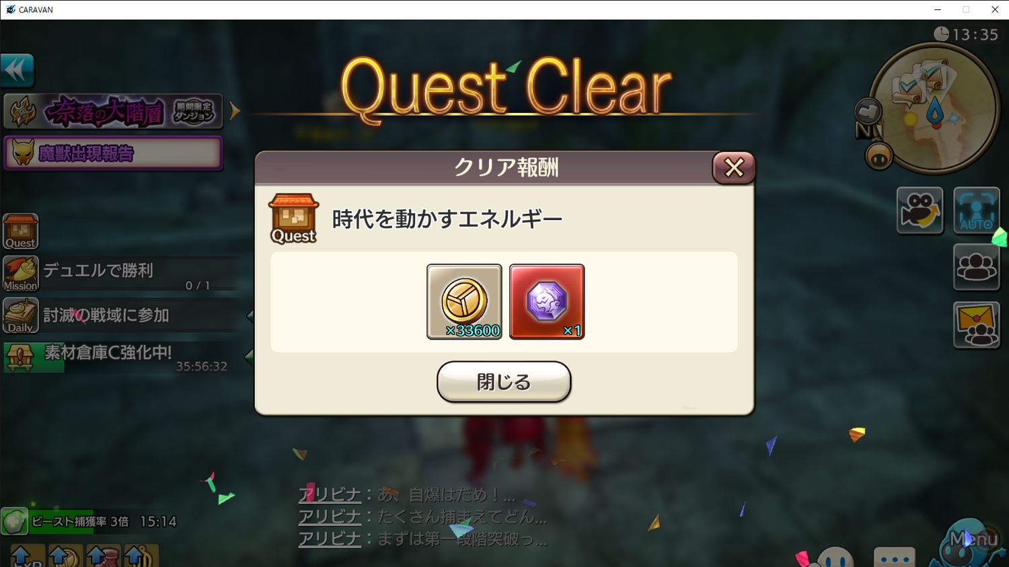The width and height of the screenshot is (1009, 567).
Task: Collapse side panel with double-arrow back icon
Action: (x=17, y=70)
